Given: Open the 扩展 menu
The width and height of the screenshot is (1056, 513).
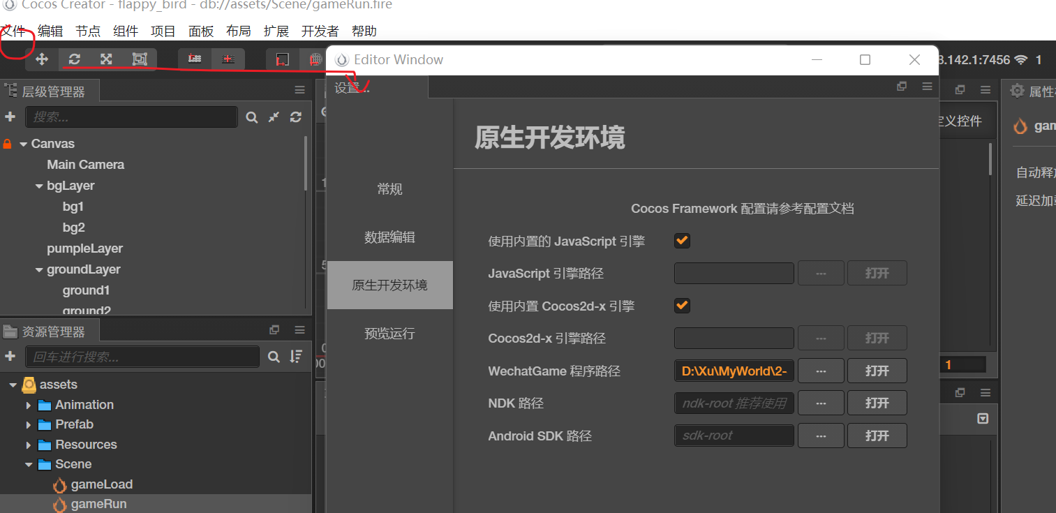Looking at the screenshot, I should coord(276,31).
